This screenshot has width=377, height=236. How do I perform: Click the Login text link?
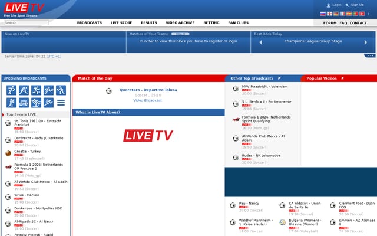tap(336, 5)
